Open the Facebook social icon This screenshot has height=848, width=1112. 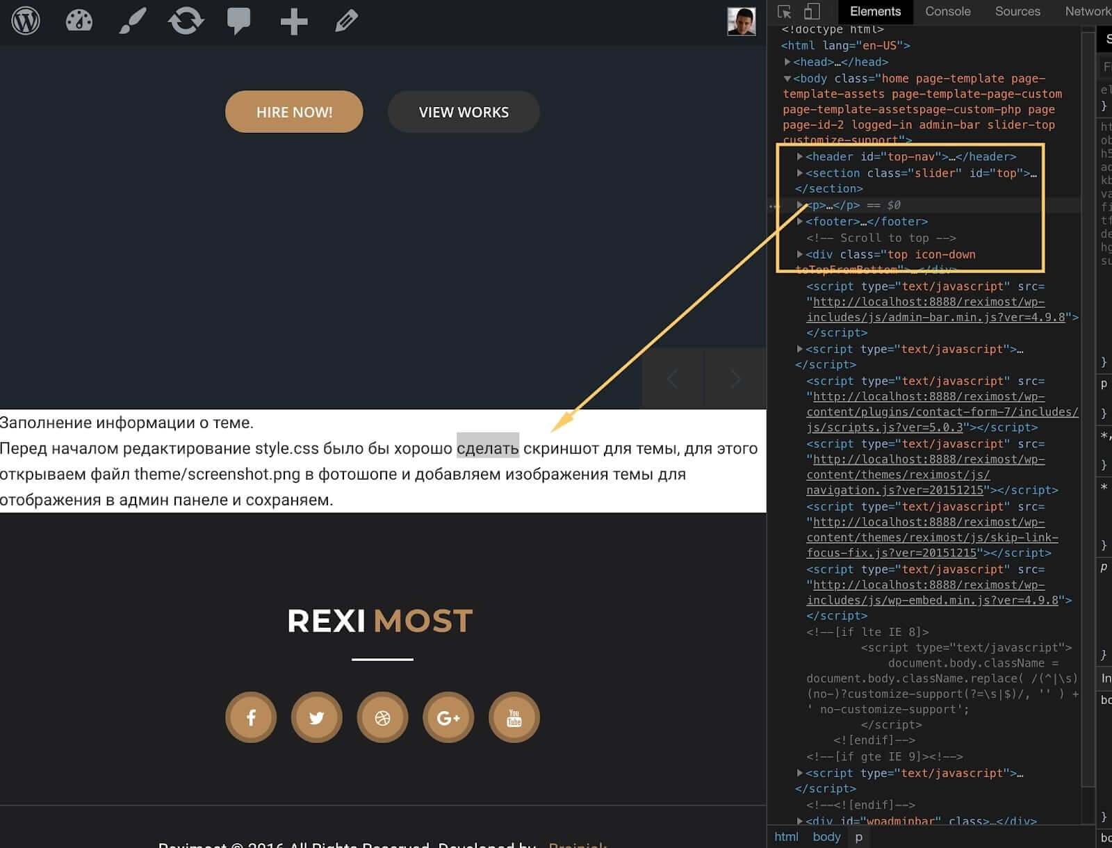[251, 717]
